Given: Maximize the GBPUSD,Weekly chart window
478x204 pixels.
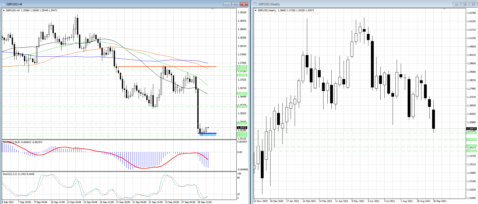Looking at the screenshot, I should tap(465, 4).
